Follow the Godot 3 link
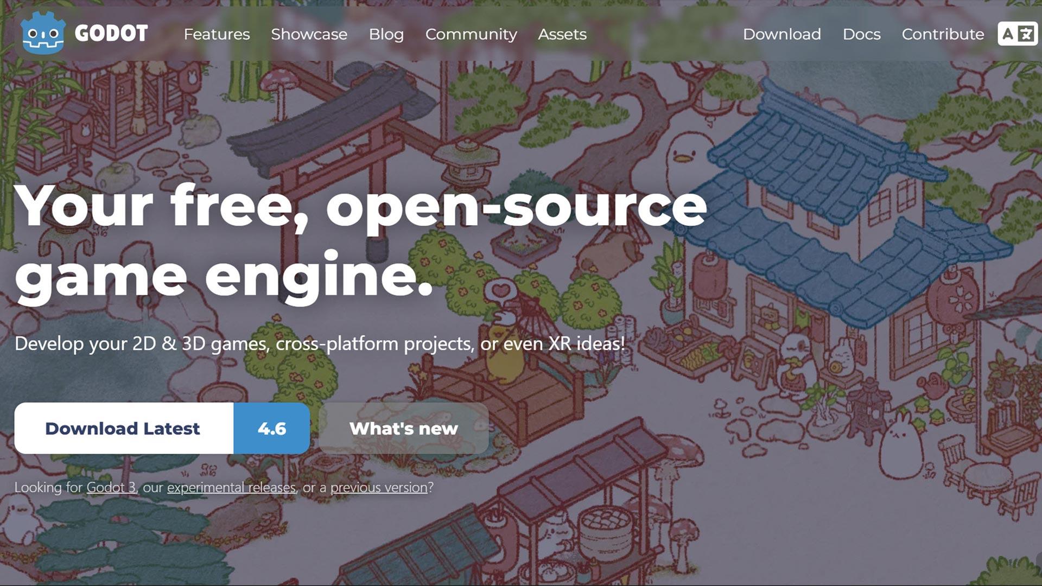Screen dimensions: 1042x586 [111, 487]
